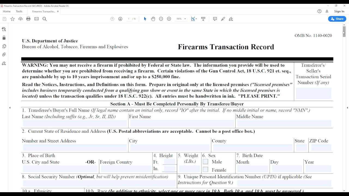This screenshot has height=196, width=349.
Task: Go to next page arrow
Action: 120,19
